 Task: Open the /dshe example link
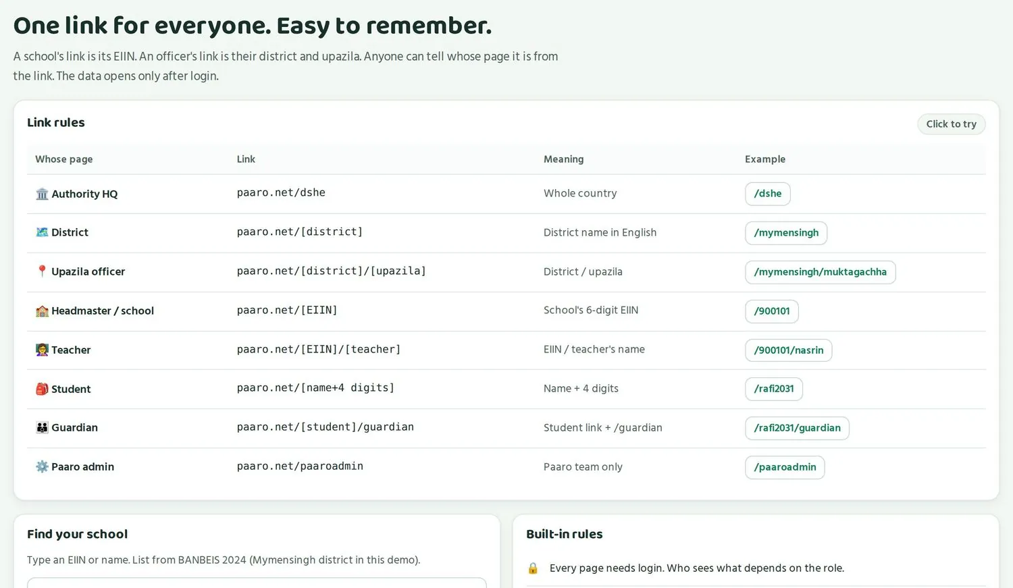pos(768,194)
